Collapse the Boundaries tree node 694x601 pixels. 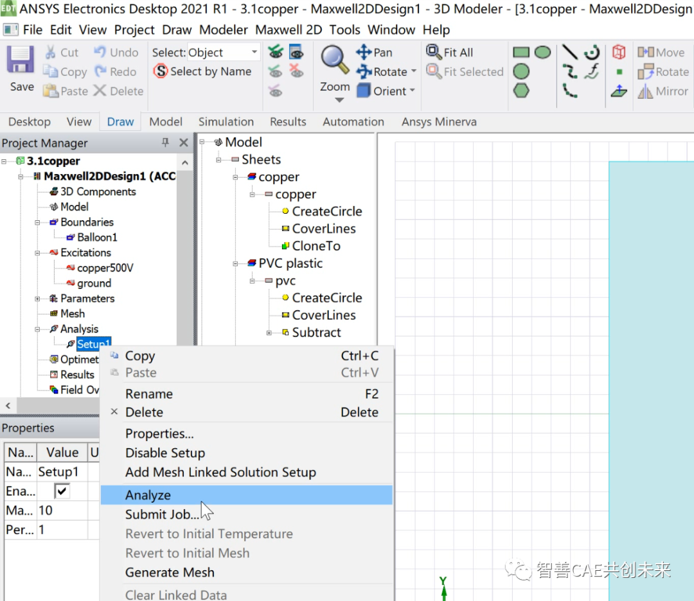click(x=38, y=222)
